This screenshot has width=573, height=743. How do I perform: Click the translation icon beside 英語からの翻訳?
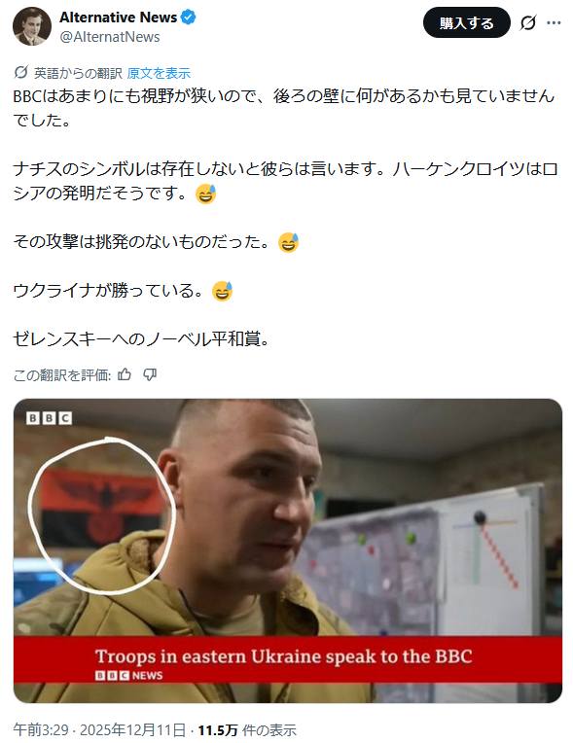tap(20, 73)
